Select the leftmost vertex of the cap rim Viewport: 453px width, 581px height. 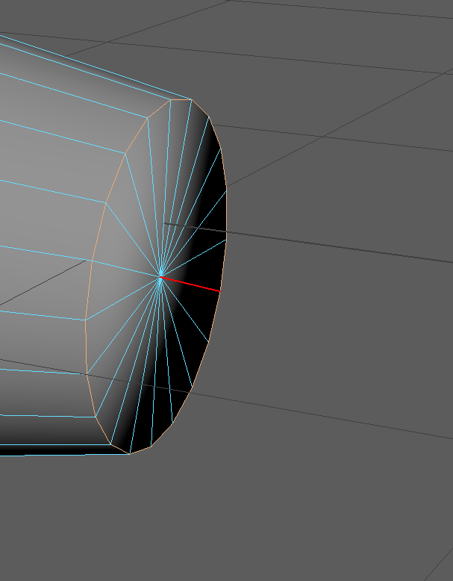86,320
